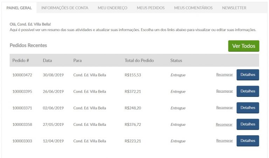
Task: Click the green Ver Todos button
Action: [244, 46]
